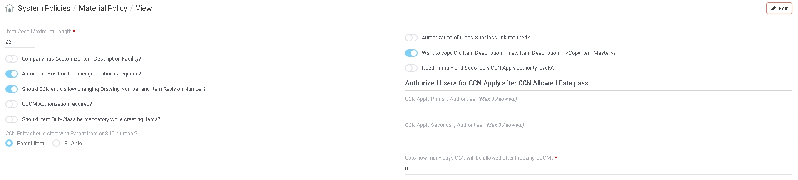798x180 pixels.
Task: Open System Policies breadcrumb link
Action: point(44,8)
